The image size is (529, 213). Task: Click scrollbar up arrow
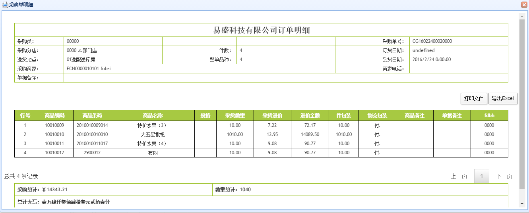(522, 15)
